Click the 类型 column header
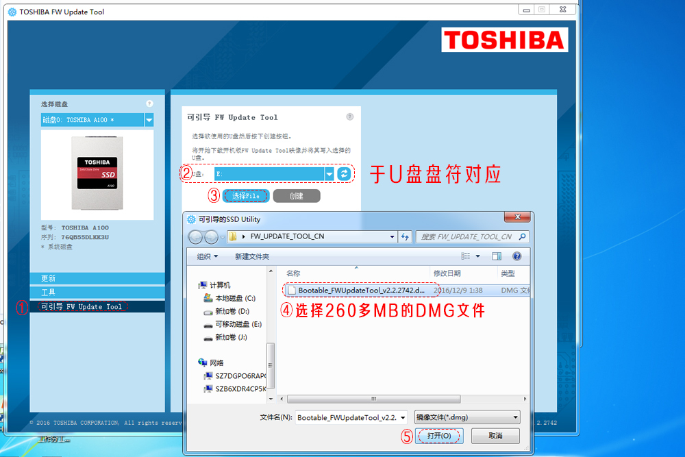 click(x=508, y=273)
